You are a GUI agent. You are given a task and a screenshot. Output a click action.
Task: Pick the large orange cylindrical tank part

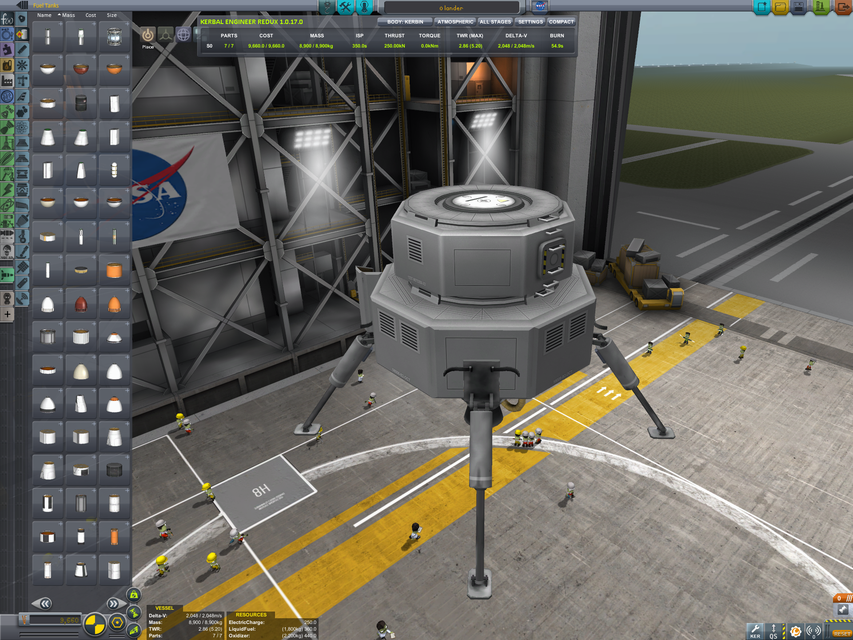[114, 270]
